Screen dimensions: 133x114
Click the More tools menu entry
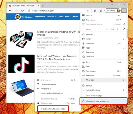[104, 80]
